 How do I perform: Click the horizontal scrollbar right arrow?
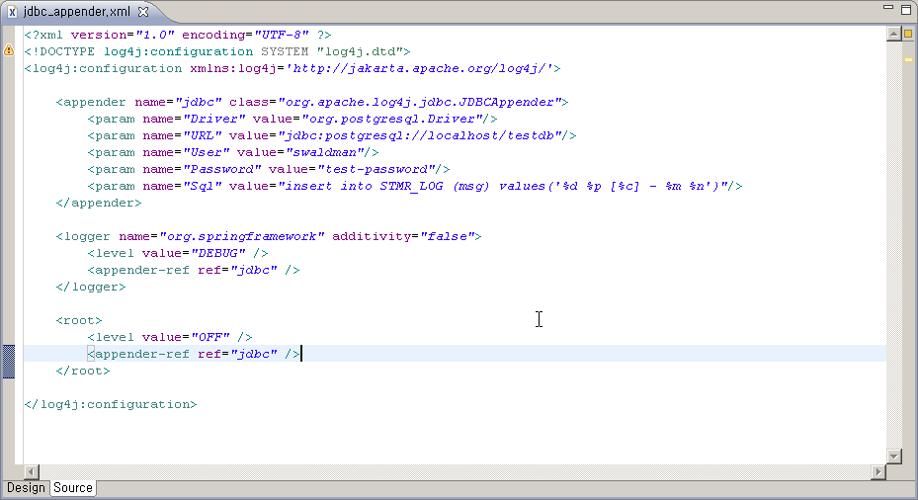click(x=877, y=472)
